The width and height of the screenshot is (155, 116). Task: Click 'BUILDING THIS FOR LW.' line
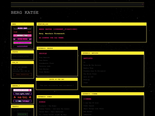coord(22,71)
